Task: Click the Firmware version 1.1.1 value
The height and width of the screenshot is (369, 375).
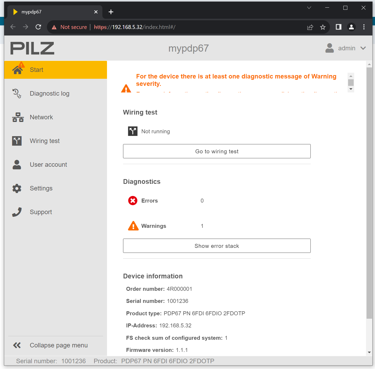Action: point(182,350)
